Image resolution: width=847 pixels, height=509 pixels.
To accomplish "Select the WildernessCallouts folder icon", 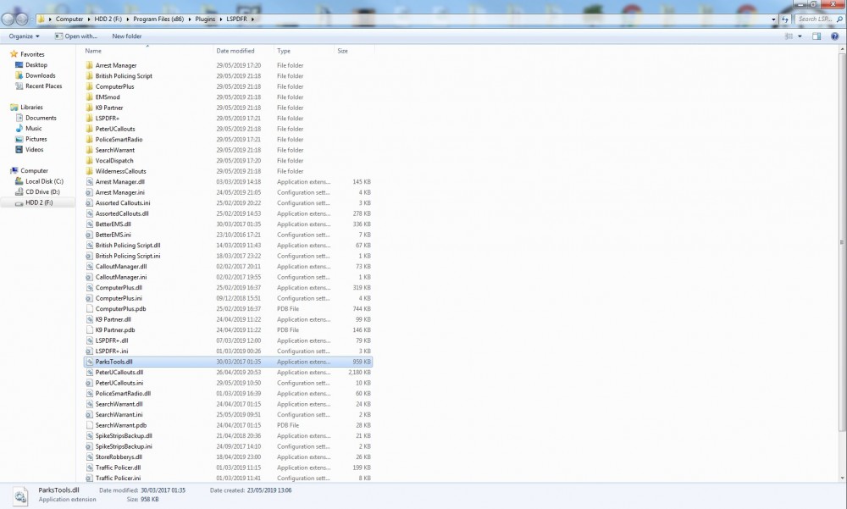I will coord(90,171).
